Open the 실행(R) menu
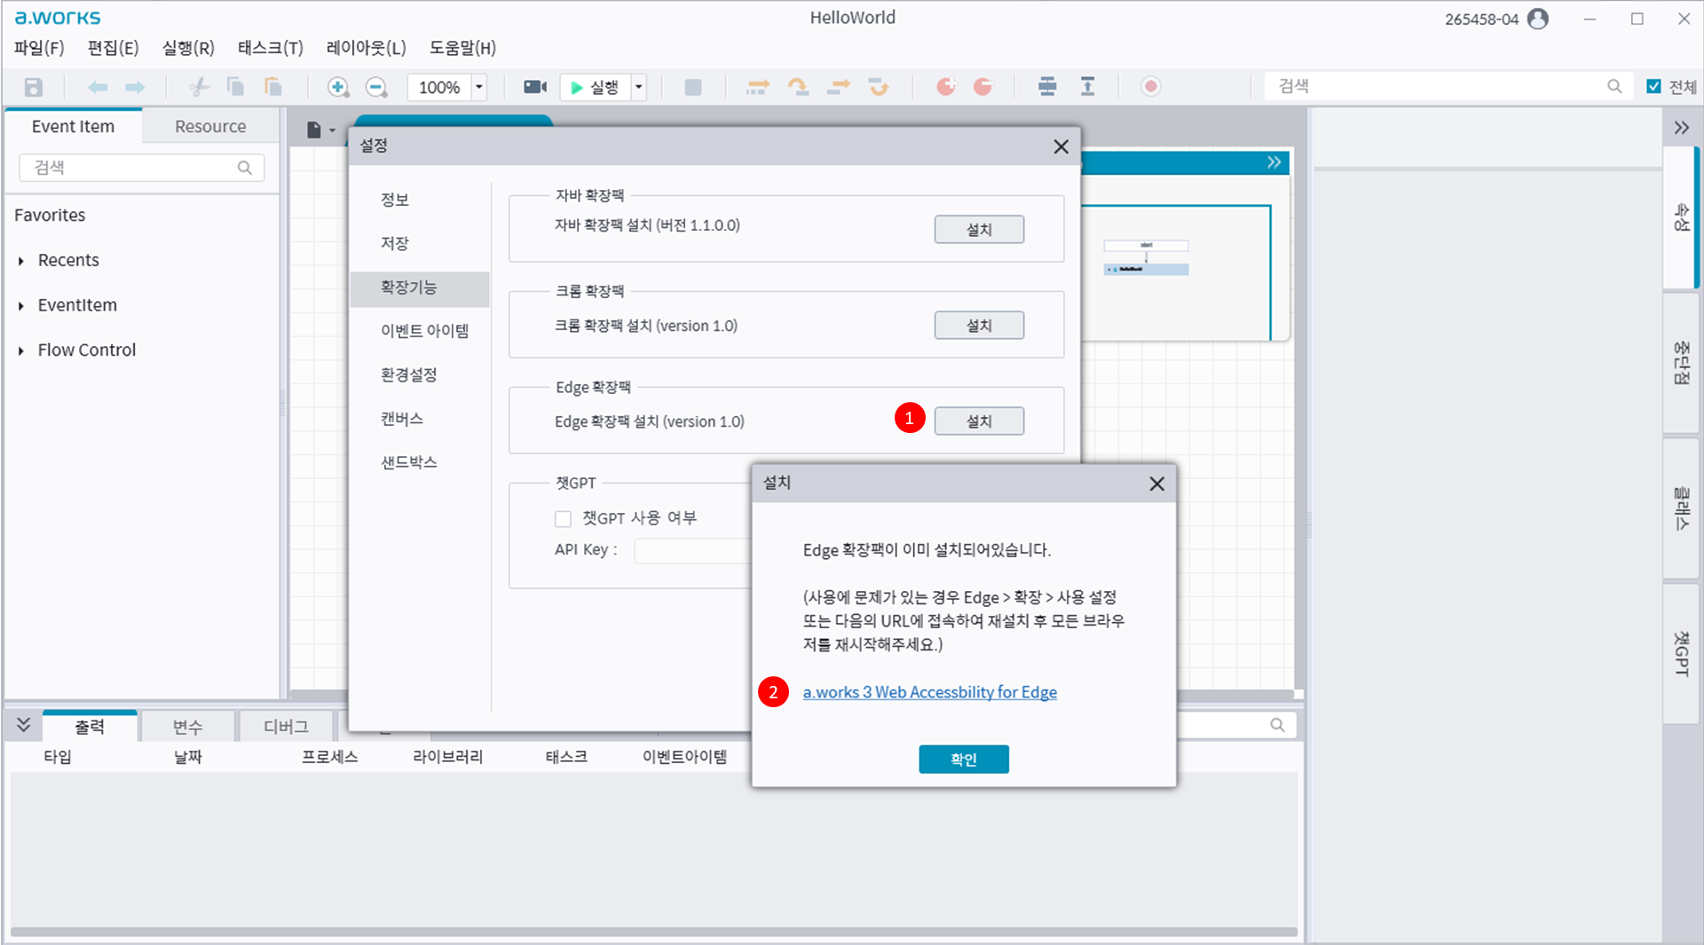1704x945 pixels. pyautogui.click(x=188, y=48)
